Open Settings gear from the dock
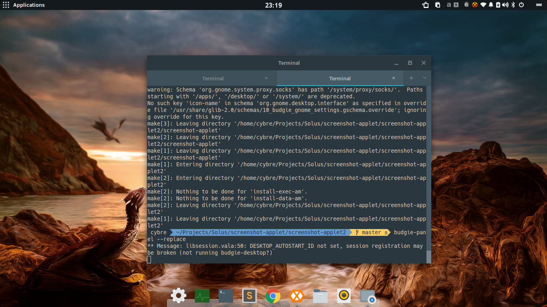The width and height of the screenshot is (547, 307). (178, 296)
